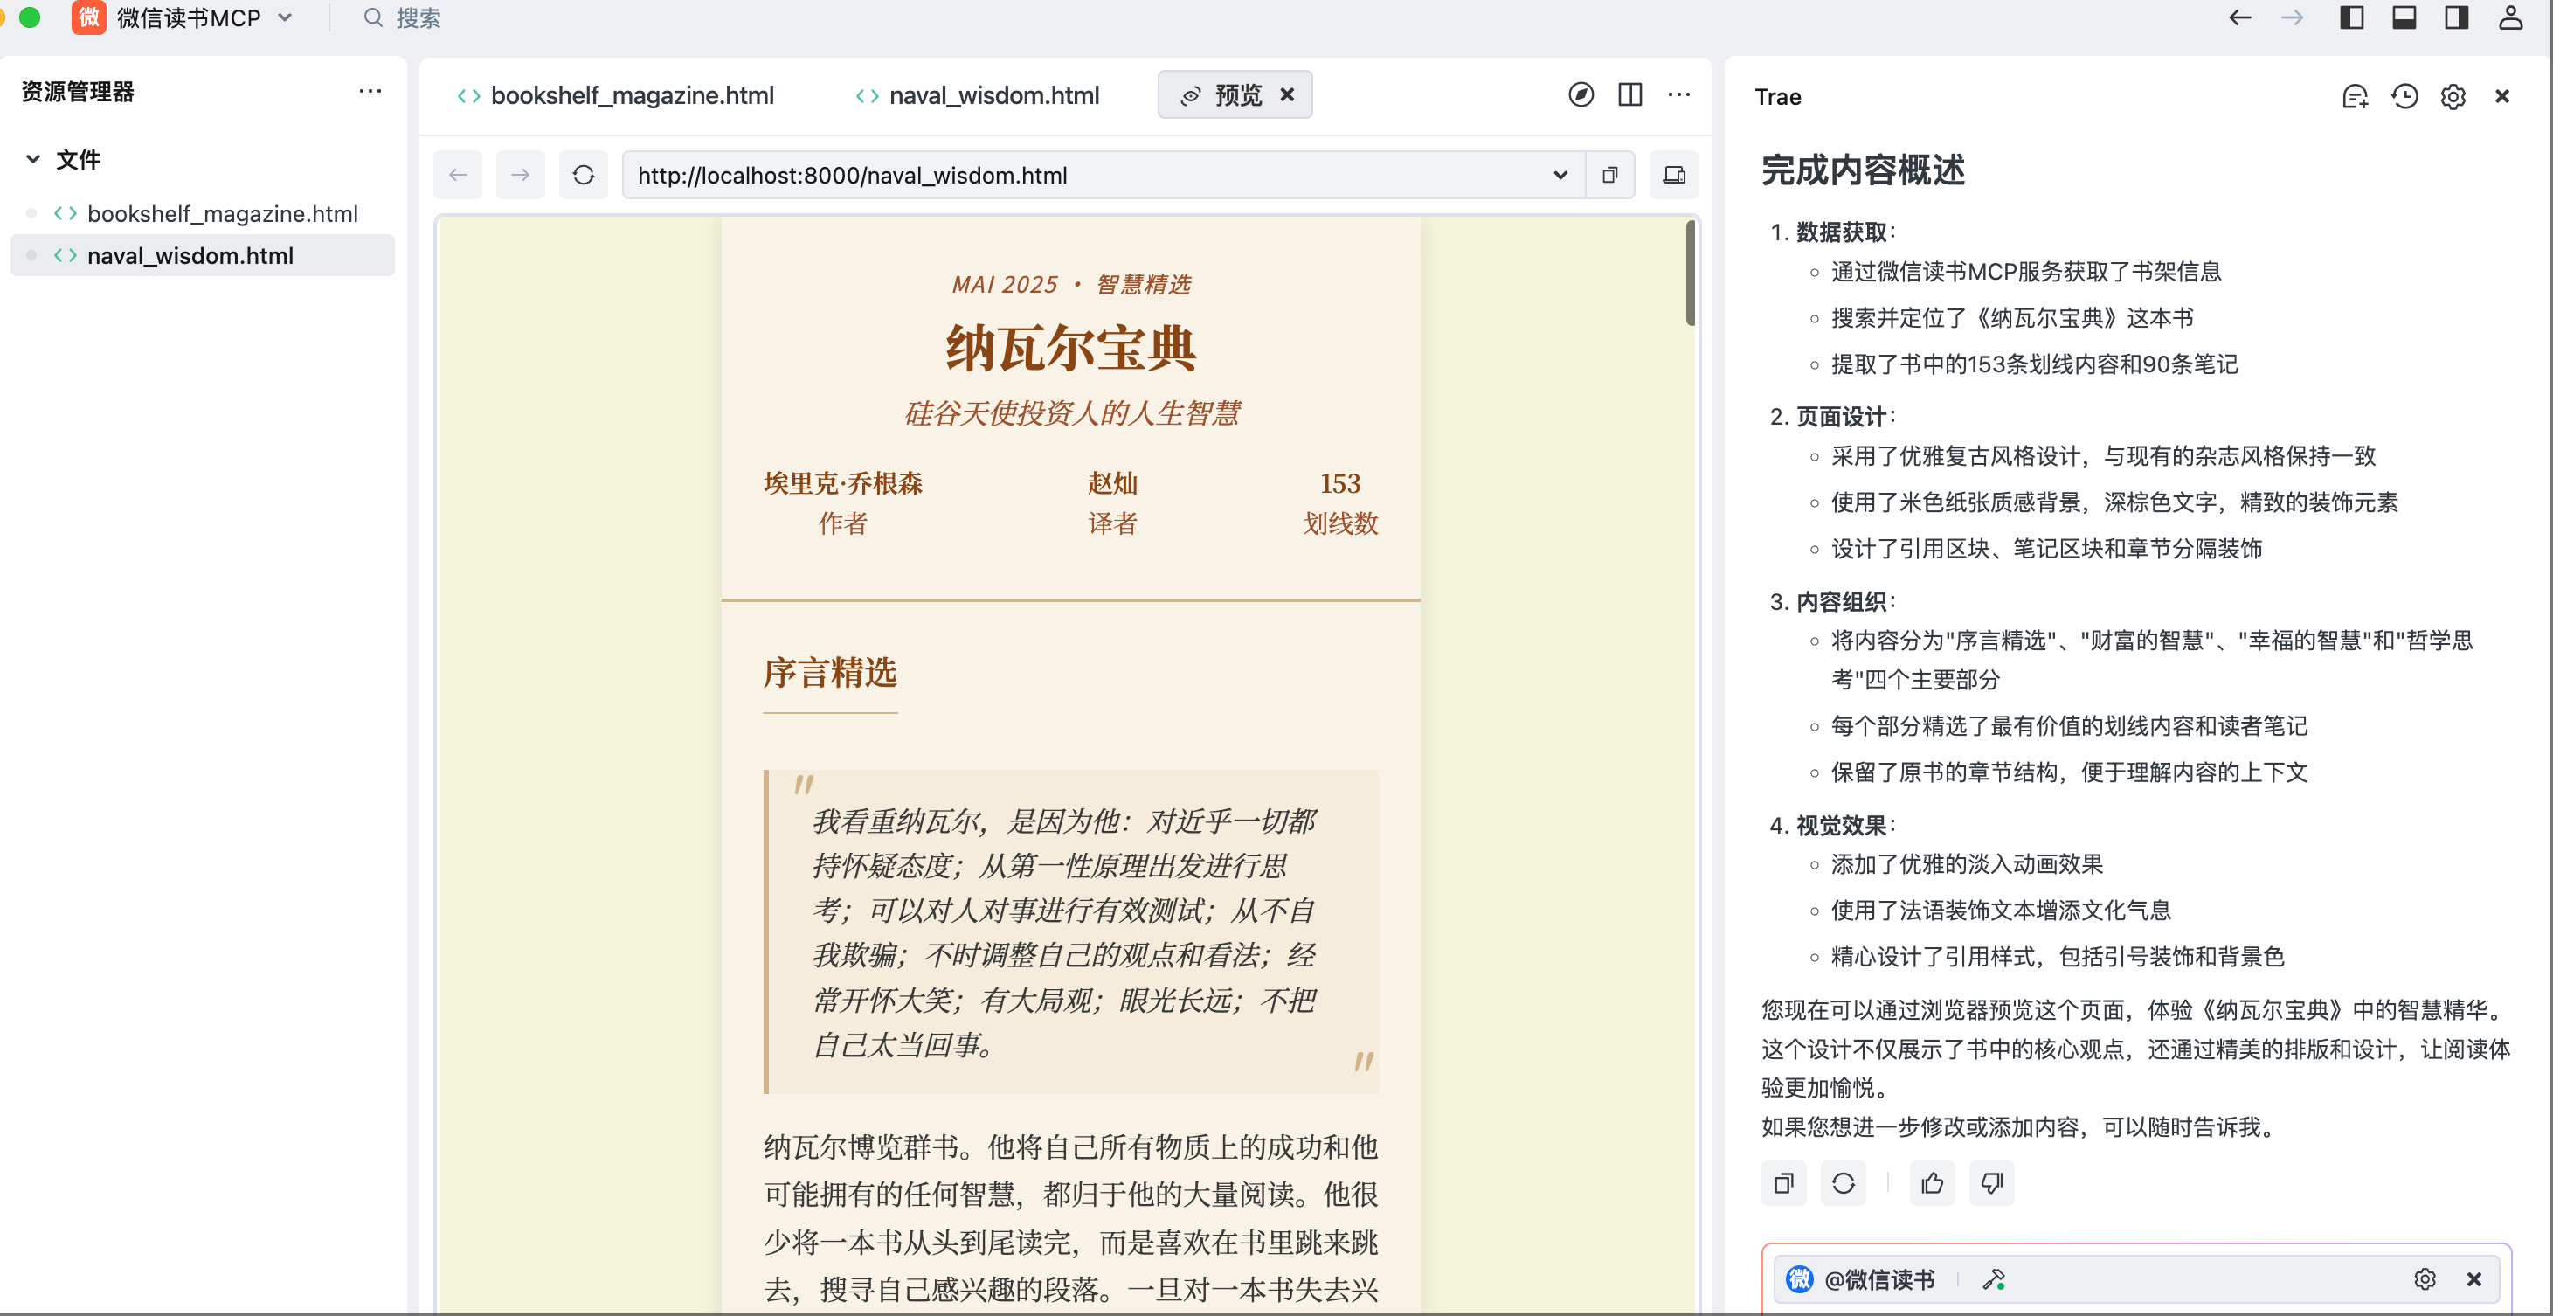
Task: Toggle the left sidebar panel
Action: tap(2352, 17)
